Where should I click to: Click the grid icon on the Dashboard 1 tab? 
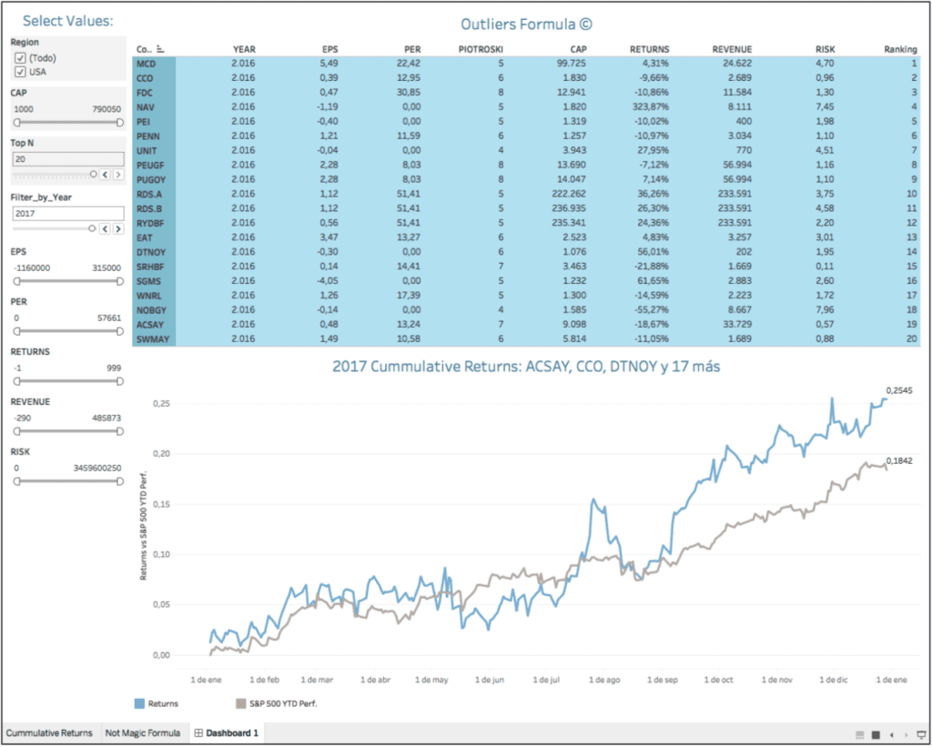click(x=198, y=733)
